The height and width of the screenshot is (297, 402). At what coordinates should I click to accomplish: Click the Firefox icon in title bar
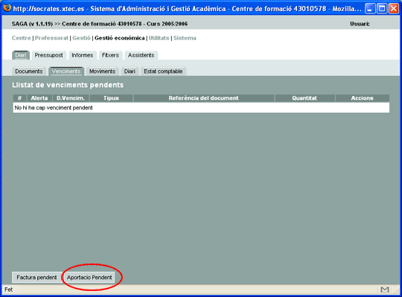pos(7,8)
